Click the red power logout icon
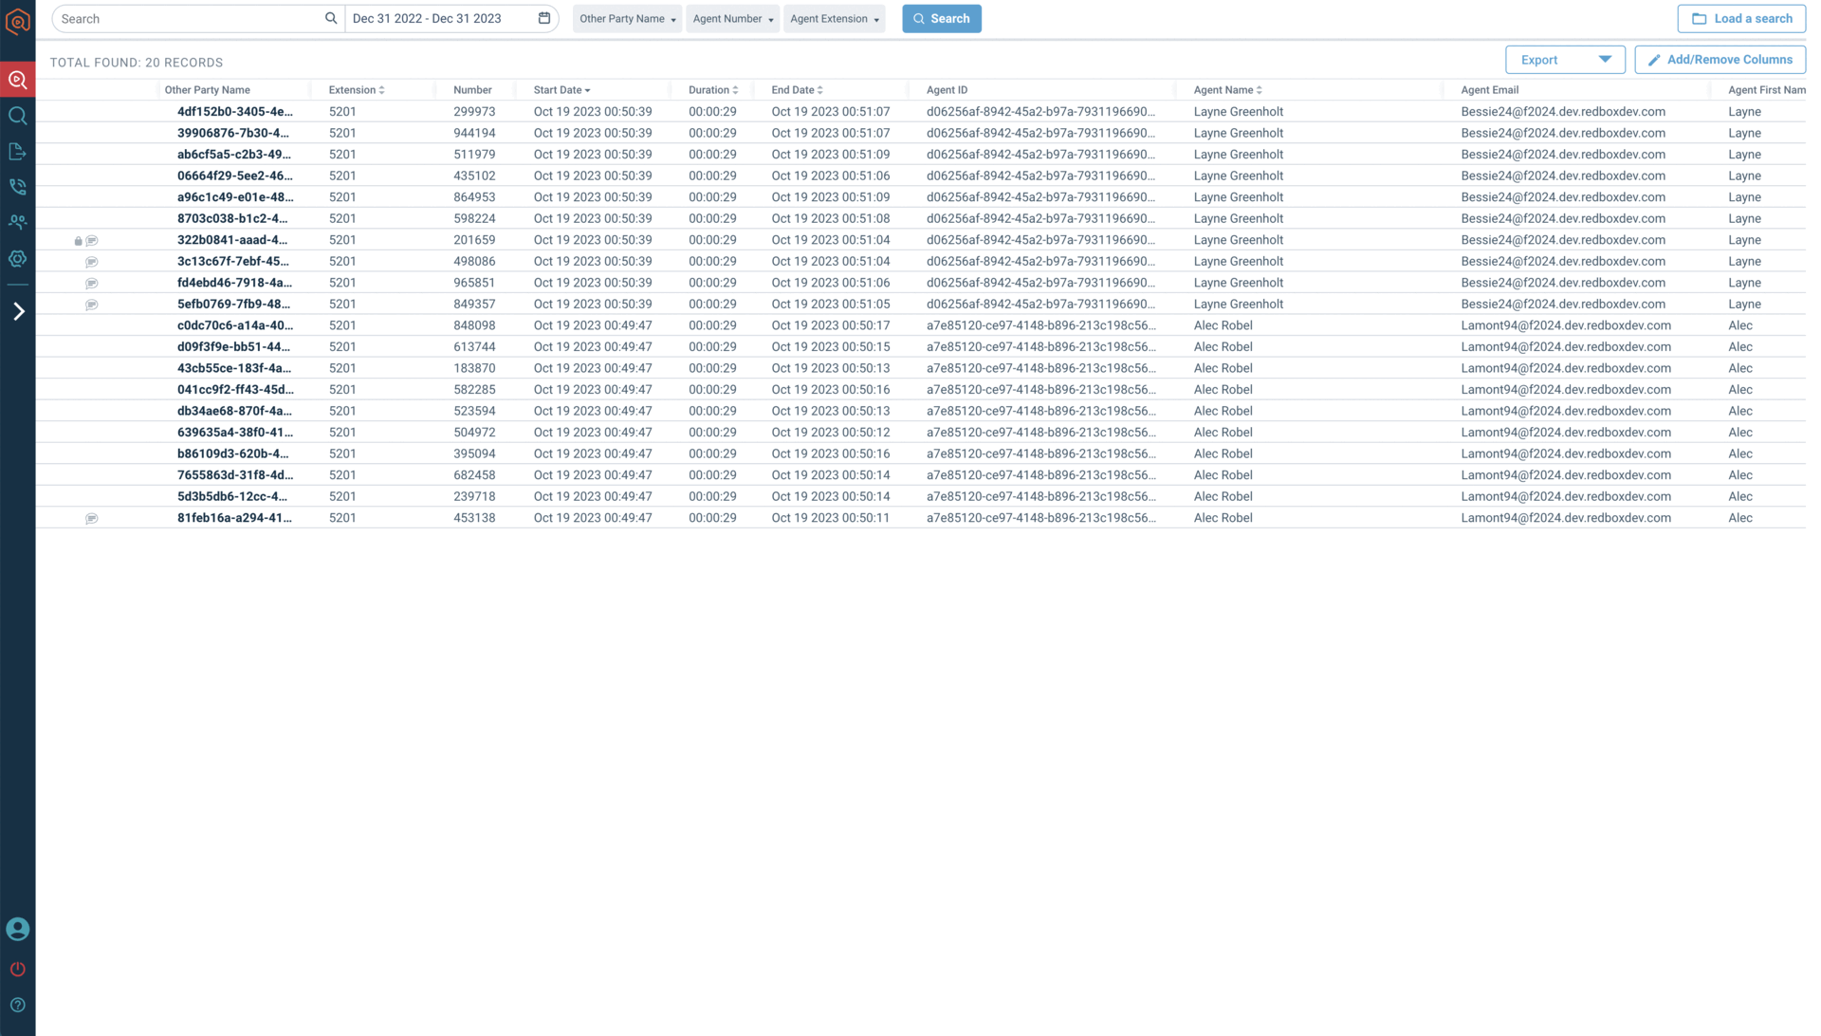The image size is (1821, 1036). [17, 969]
